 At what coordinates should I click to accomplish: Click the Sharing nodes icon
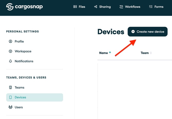96,7
